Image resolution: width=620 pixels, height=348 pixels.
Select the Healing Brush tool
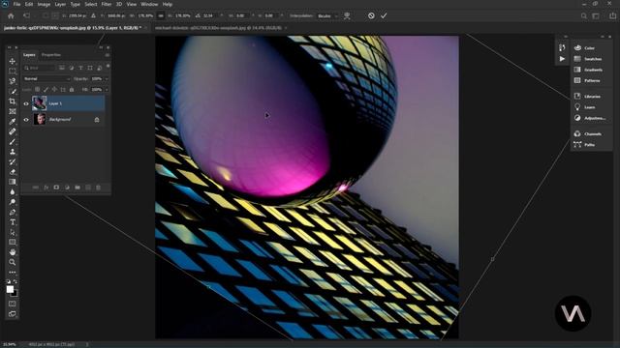click(13, 131)
